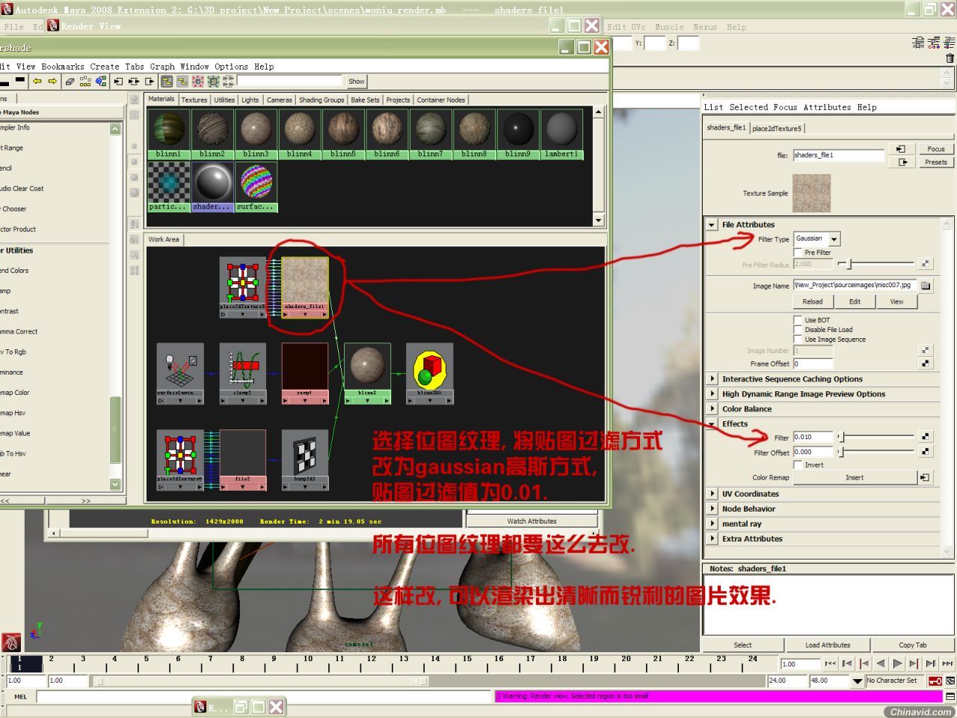Play forwards on the timeline
957x718 pixels.
(x=897, y=663)
